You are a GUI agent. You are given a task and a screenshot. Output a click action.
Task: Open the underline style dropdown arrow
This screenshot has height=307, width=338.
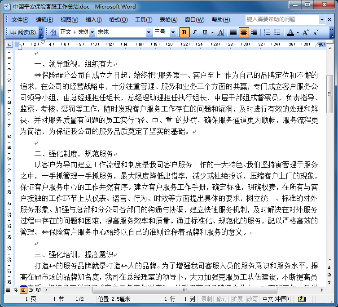212,33
